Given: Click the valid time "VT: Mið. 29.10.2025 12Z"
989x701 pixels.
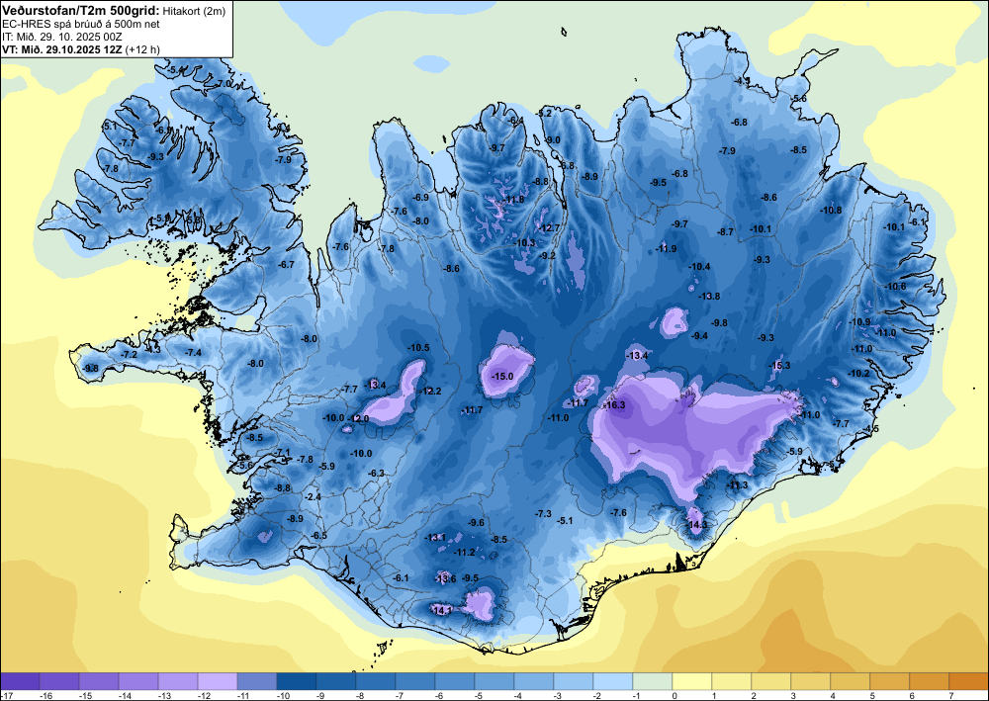Looking at the screenshot, I should (62, 49).
